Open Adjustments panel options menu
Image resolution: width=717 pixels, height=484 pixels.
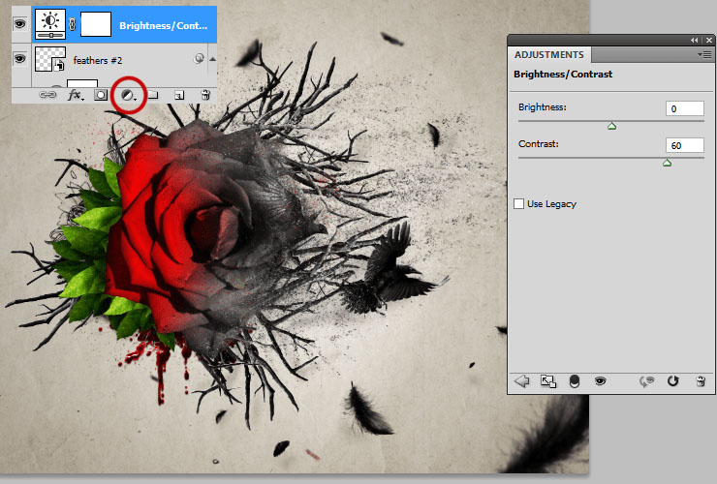point(704,55)
